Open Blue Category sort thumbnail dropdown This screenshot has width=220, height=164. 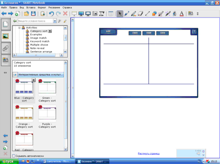33,80
